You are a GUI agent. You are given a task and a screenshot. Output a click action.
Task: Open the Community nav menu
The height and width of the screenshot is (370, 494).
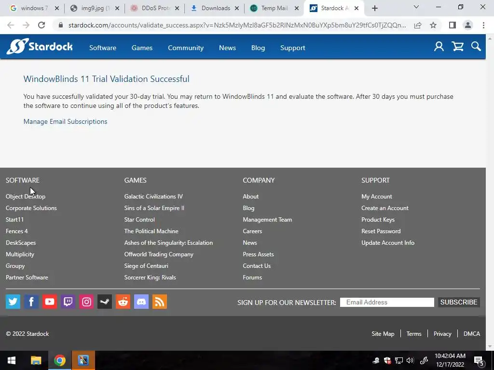[x=186, y=48]
